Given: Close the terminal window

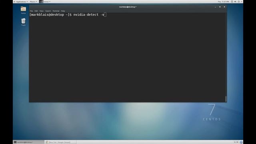Looking at the screenshot, I should 224,7.
